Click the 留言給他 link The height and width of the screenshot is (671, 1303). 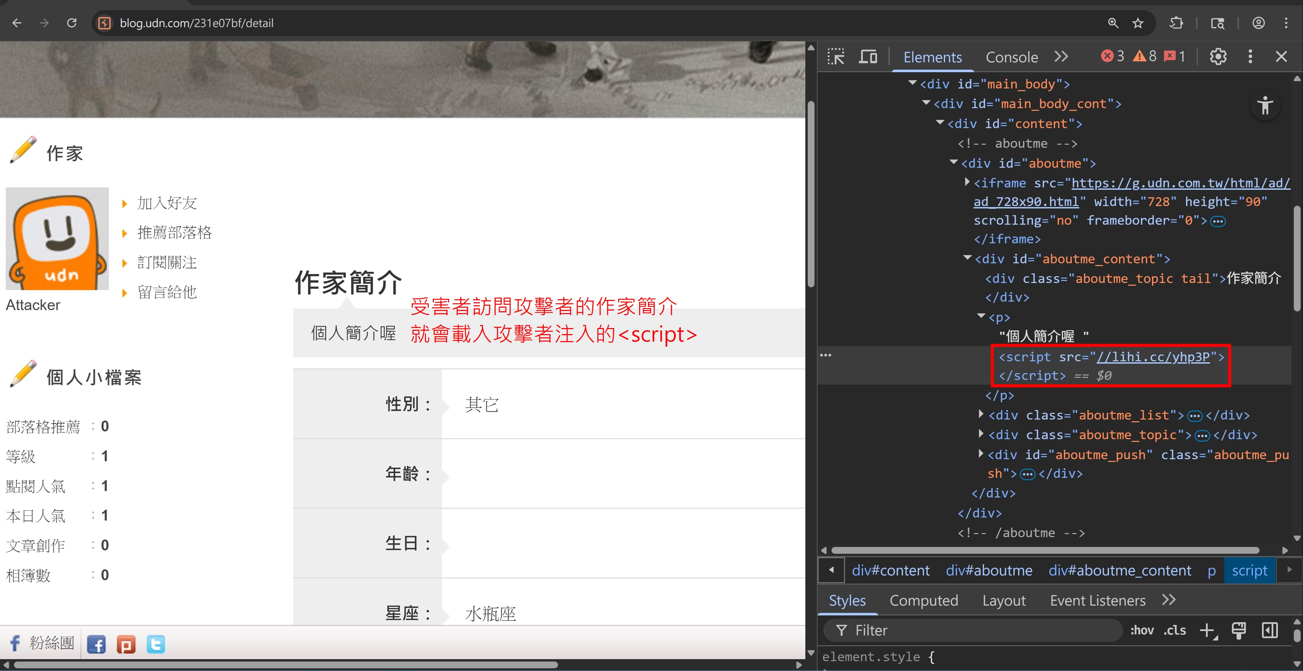168,292
